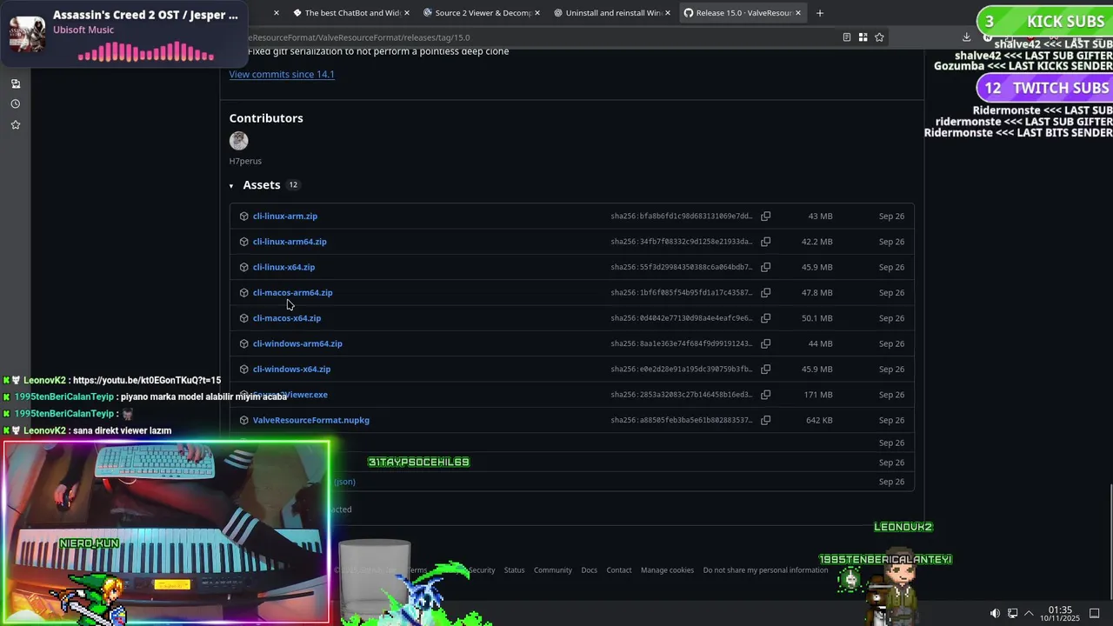Download cli-windows-arm64.zip

point(297,343)
